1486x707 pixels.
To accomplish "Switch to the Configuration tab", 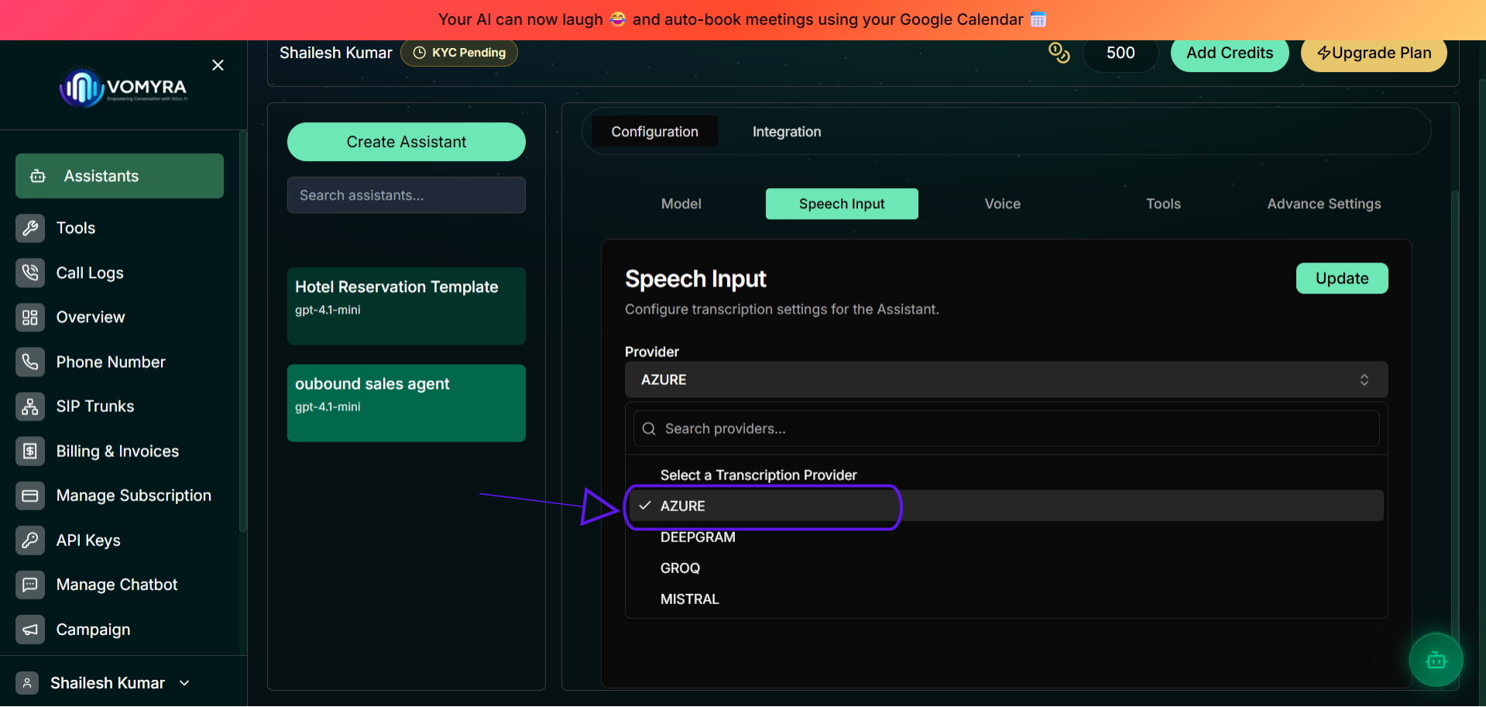I will tap(654, 132).
